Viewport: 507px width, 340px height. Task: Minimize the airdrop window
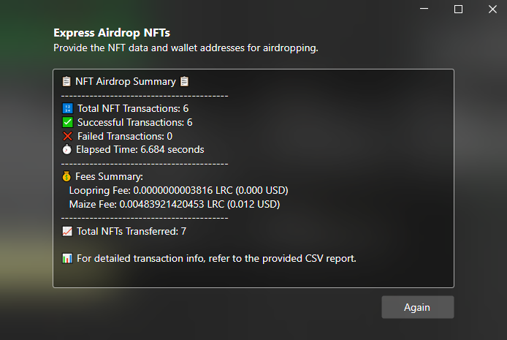point(424,9)
